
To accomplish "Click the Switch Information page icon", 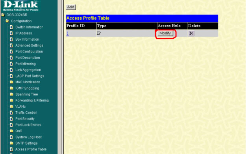I will (x=11, y=27).
